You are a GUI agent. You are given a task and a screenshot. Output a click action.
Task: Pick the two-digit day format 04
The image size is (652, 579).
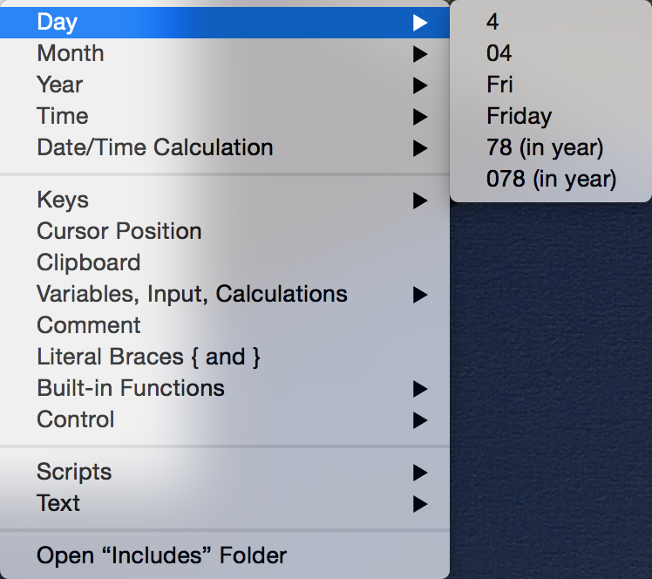[x=551, y=54]
